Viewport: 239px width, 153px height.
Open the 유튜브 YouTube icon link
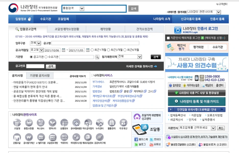[151, 144]
